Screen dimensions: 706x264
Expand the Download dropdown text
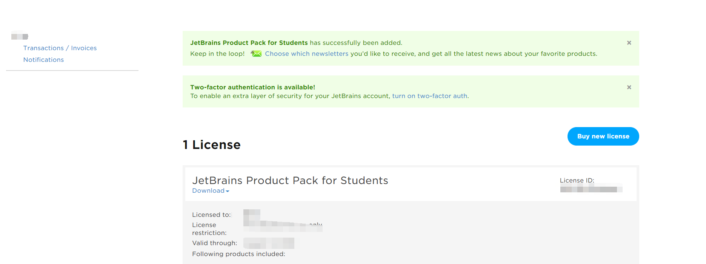[x=208, y=190]
